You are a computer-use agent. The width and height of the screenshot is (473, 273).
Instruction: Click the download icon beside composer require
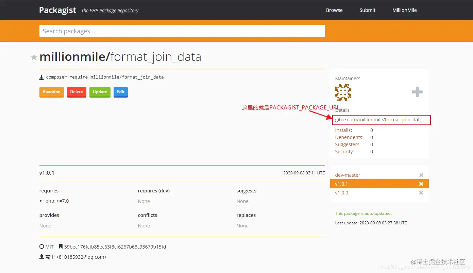coord(41,78)
